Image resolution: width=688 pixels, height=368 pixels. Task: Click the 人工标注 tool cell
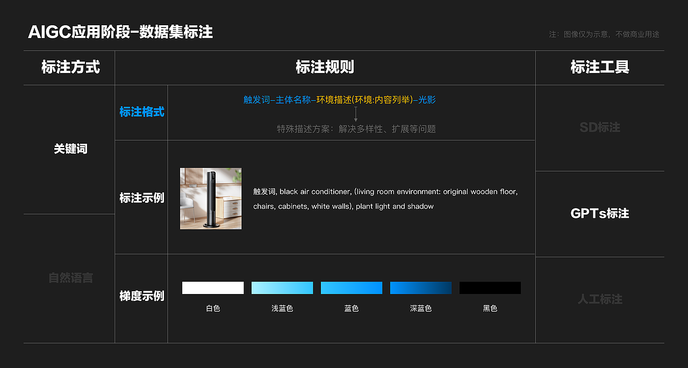click(599, 299)
